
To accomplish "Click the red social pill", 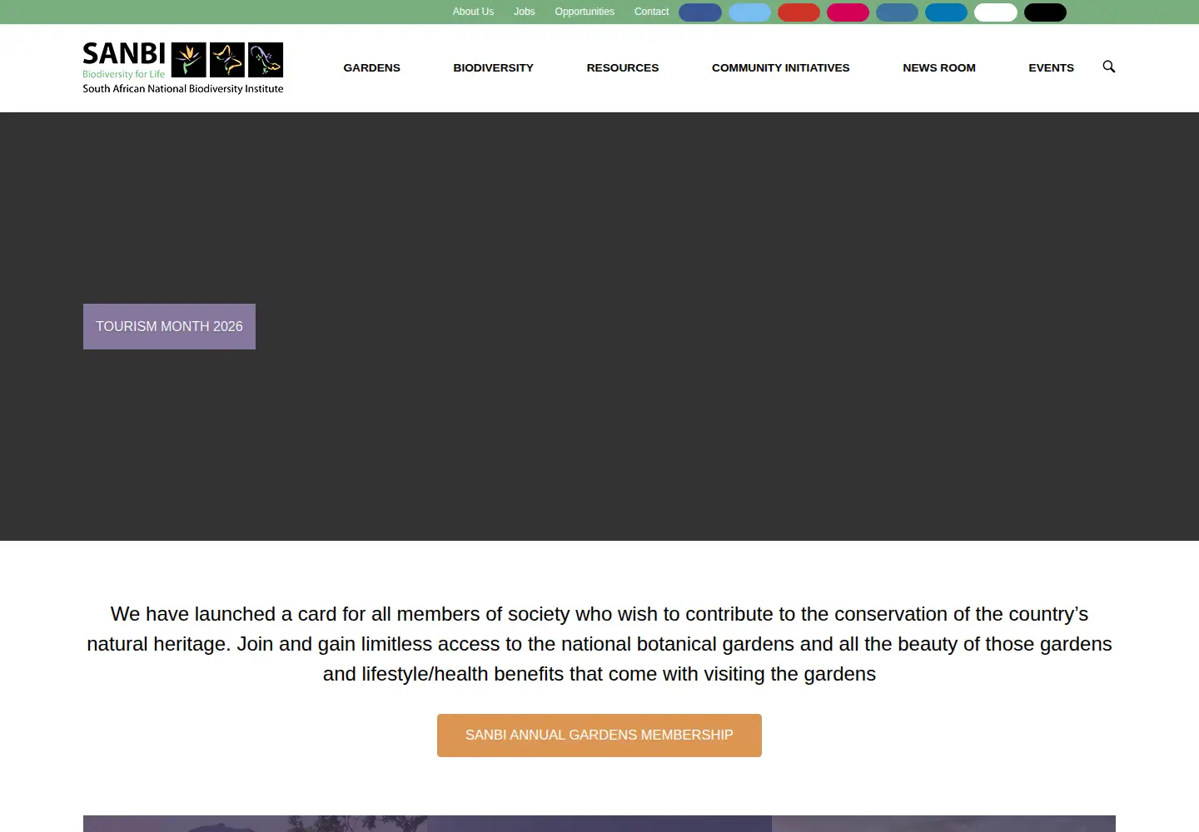I will 799,12.
